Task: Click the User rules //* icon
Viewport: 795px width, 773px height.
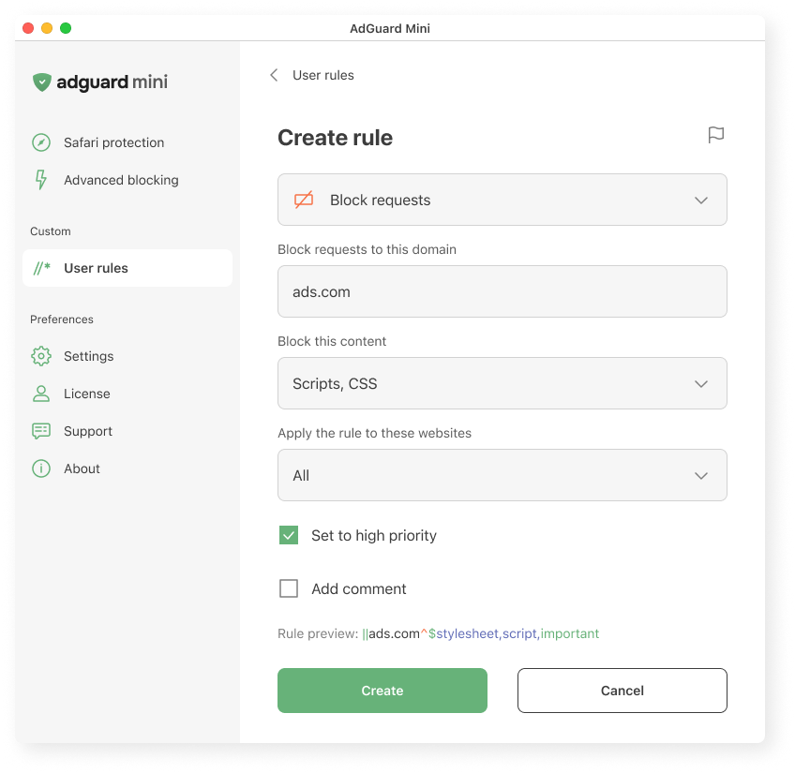Action: click(41, 267)
